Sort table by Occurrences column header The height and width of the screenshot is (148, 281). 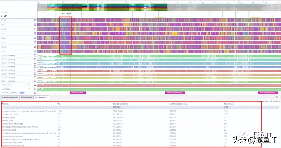(229, 104)
